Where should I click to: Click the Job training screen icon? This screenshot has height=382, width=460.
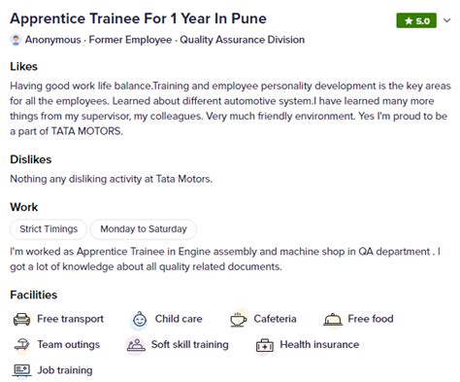[x=22, y=370]
